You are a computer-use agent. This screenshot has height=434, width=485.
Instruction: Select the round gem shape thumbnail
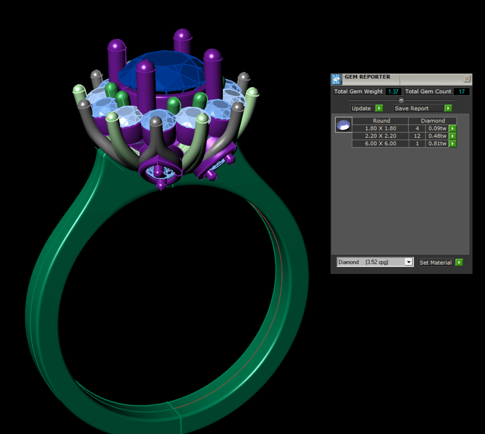343,124
